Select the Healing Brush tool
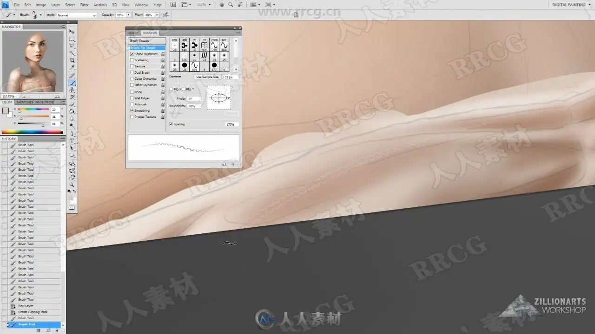 tap(72, 76)
